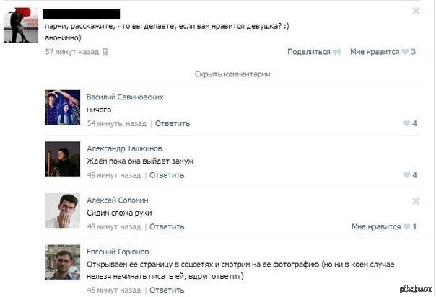Open Василий Савиновских's profile name
Screen dimensions: 436x297
[125, 97]
